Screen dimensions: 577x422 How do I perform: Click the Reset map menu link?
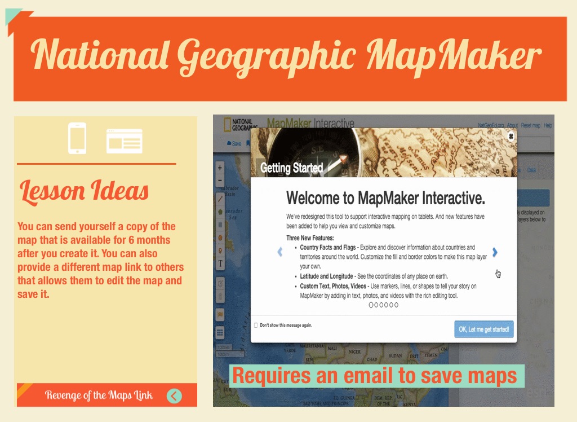pos(530,125)
